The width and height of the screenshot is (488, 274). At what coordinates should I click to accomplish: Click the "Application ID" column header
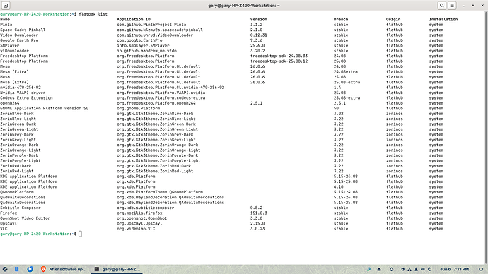click(134, 19)
